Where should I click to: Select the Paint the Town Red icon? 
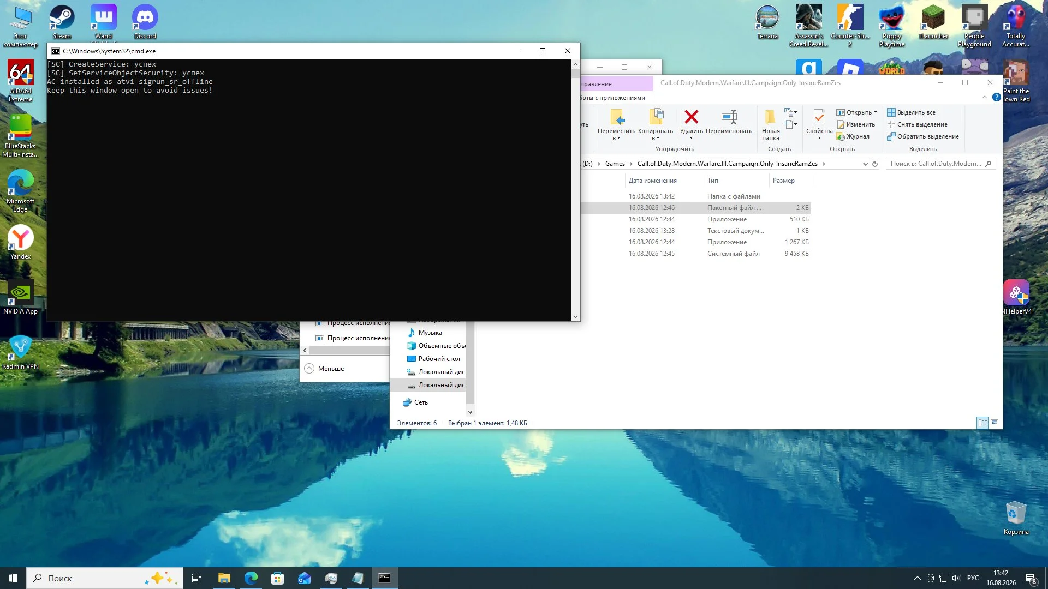1016,81
